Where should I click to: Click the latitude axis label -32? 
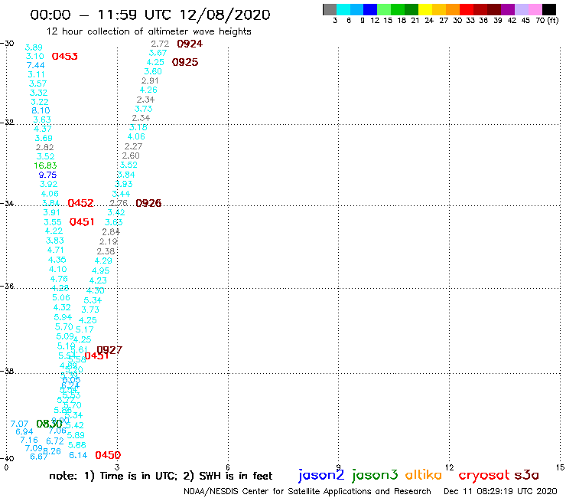[x=7, y=122]
